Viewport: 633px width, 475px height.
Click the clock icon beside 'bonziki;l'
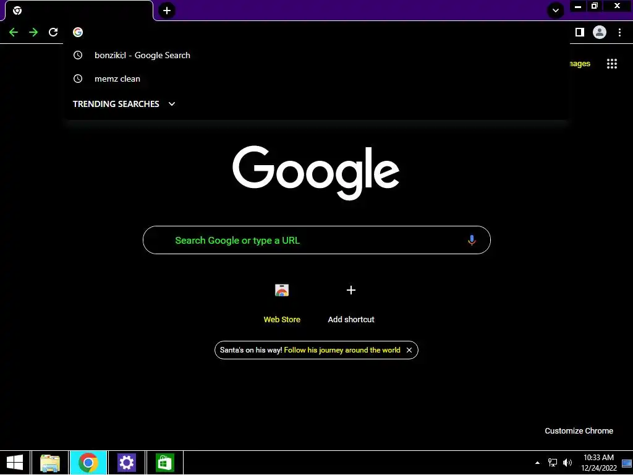(x=78, y=55)
